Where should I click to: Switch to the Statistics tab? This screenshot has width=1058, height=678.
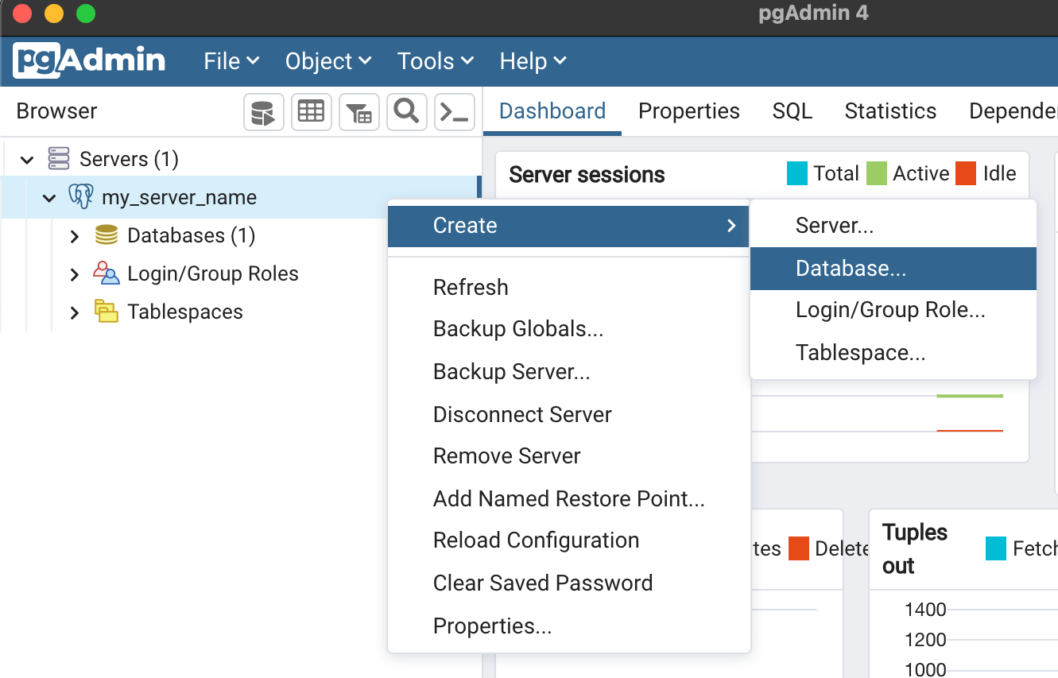[x=889, y=111]
